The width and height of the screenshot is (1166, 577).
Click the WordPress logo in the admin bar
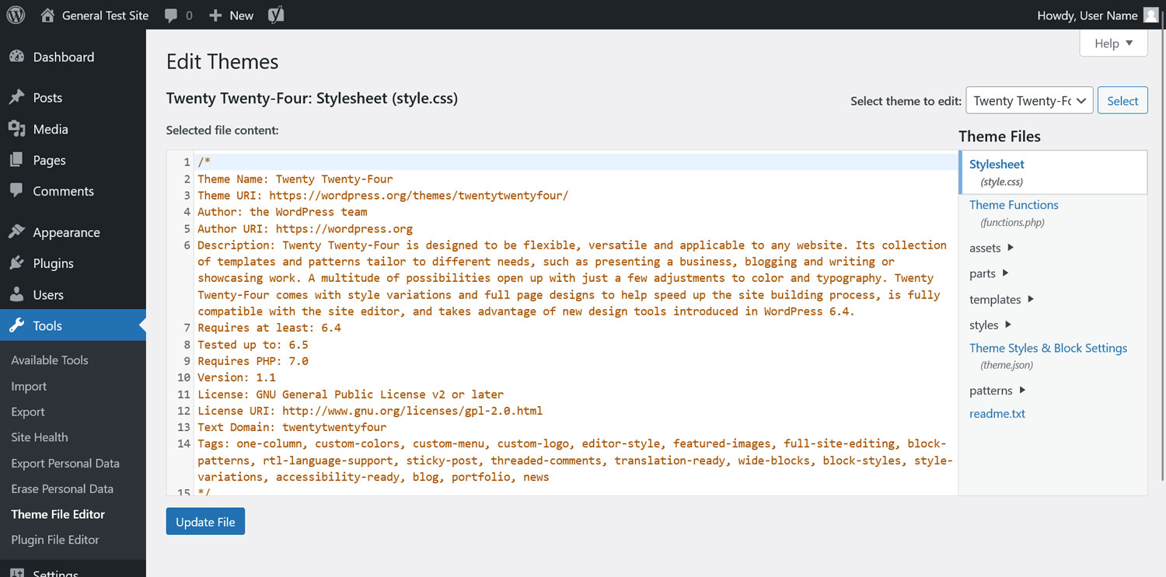click(x=16, y=15)
